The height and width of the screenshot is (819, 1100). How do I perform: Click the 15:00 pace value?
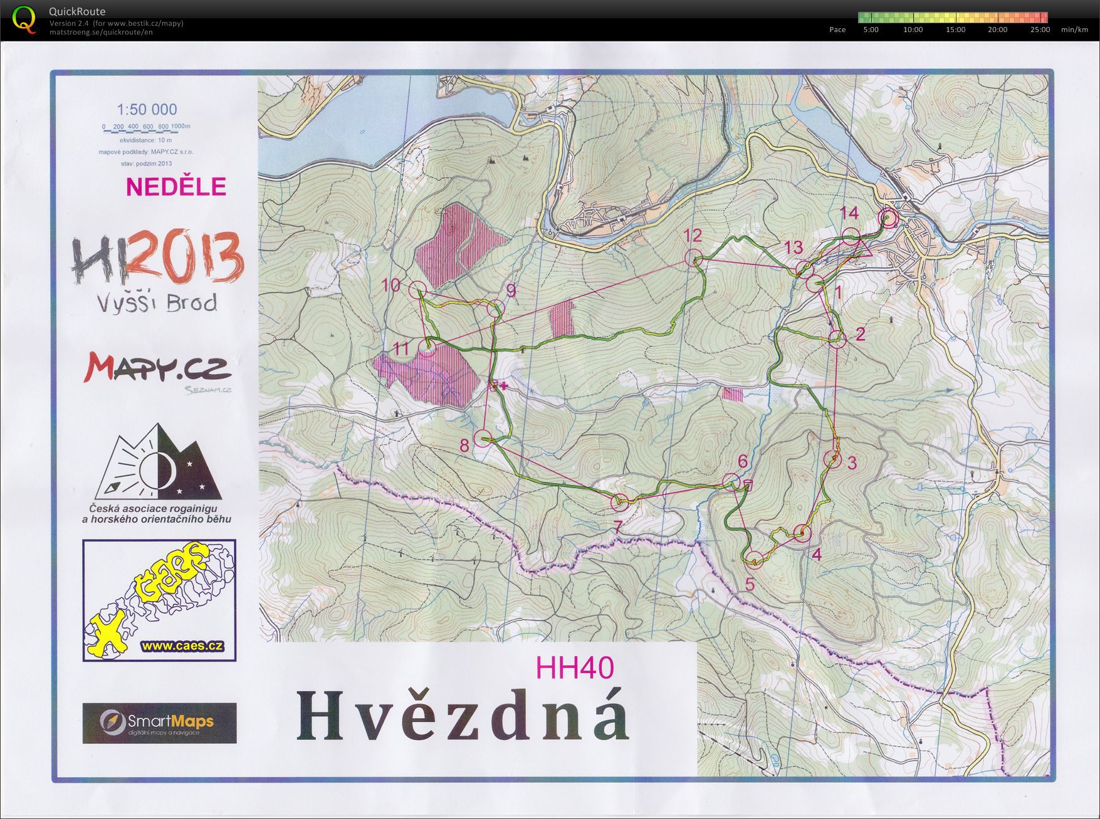[955, 29]
